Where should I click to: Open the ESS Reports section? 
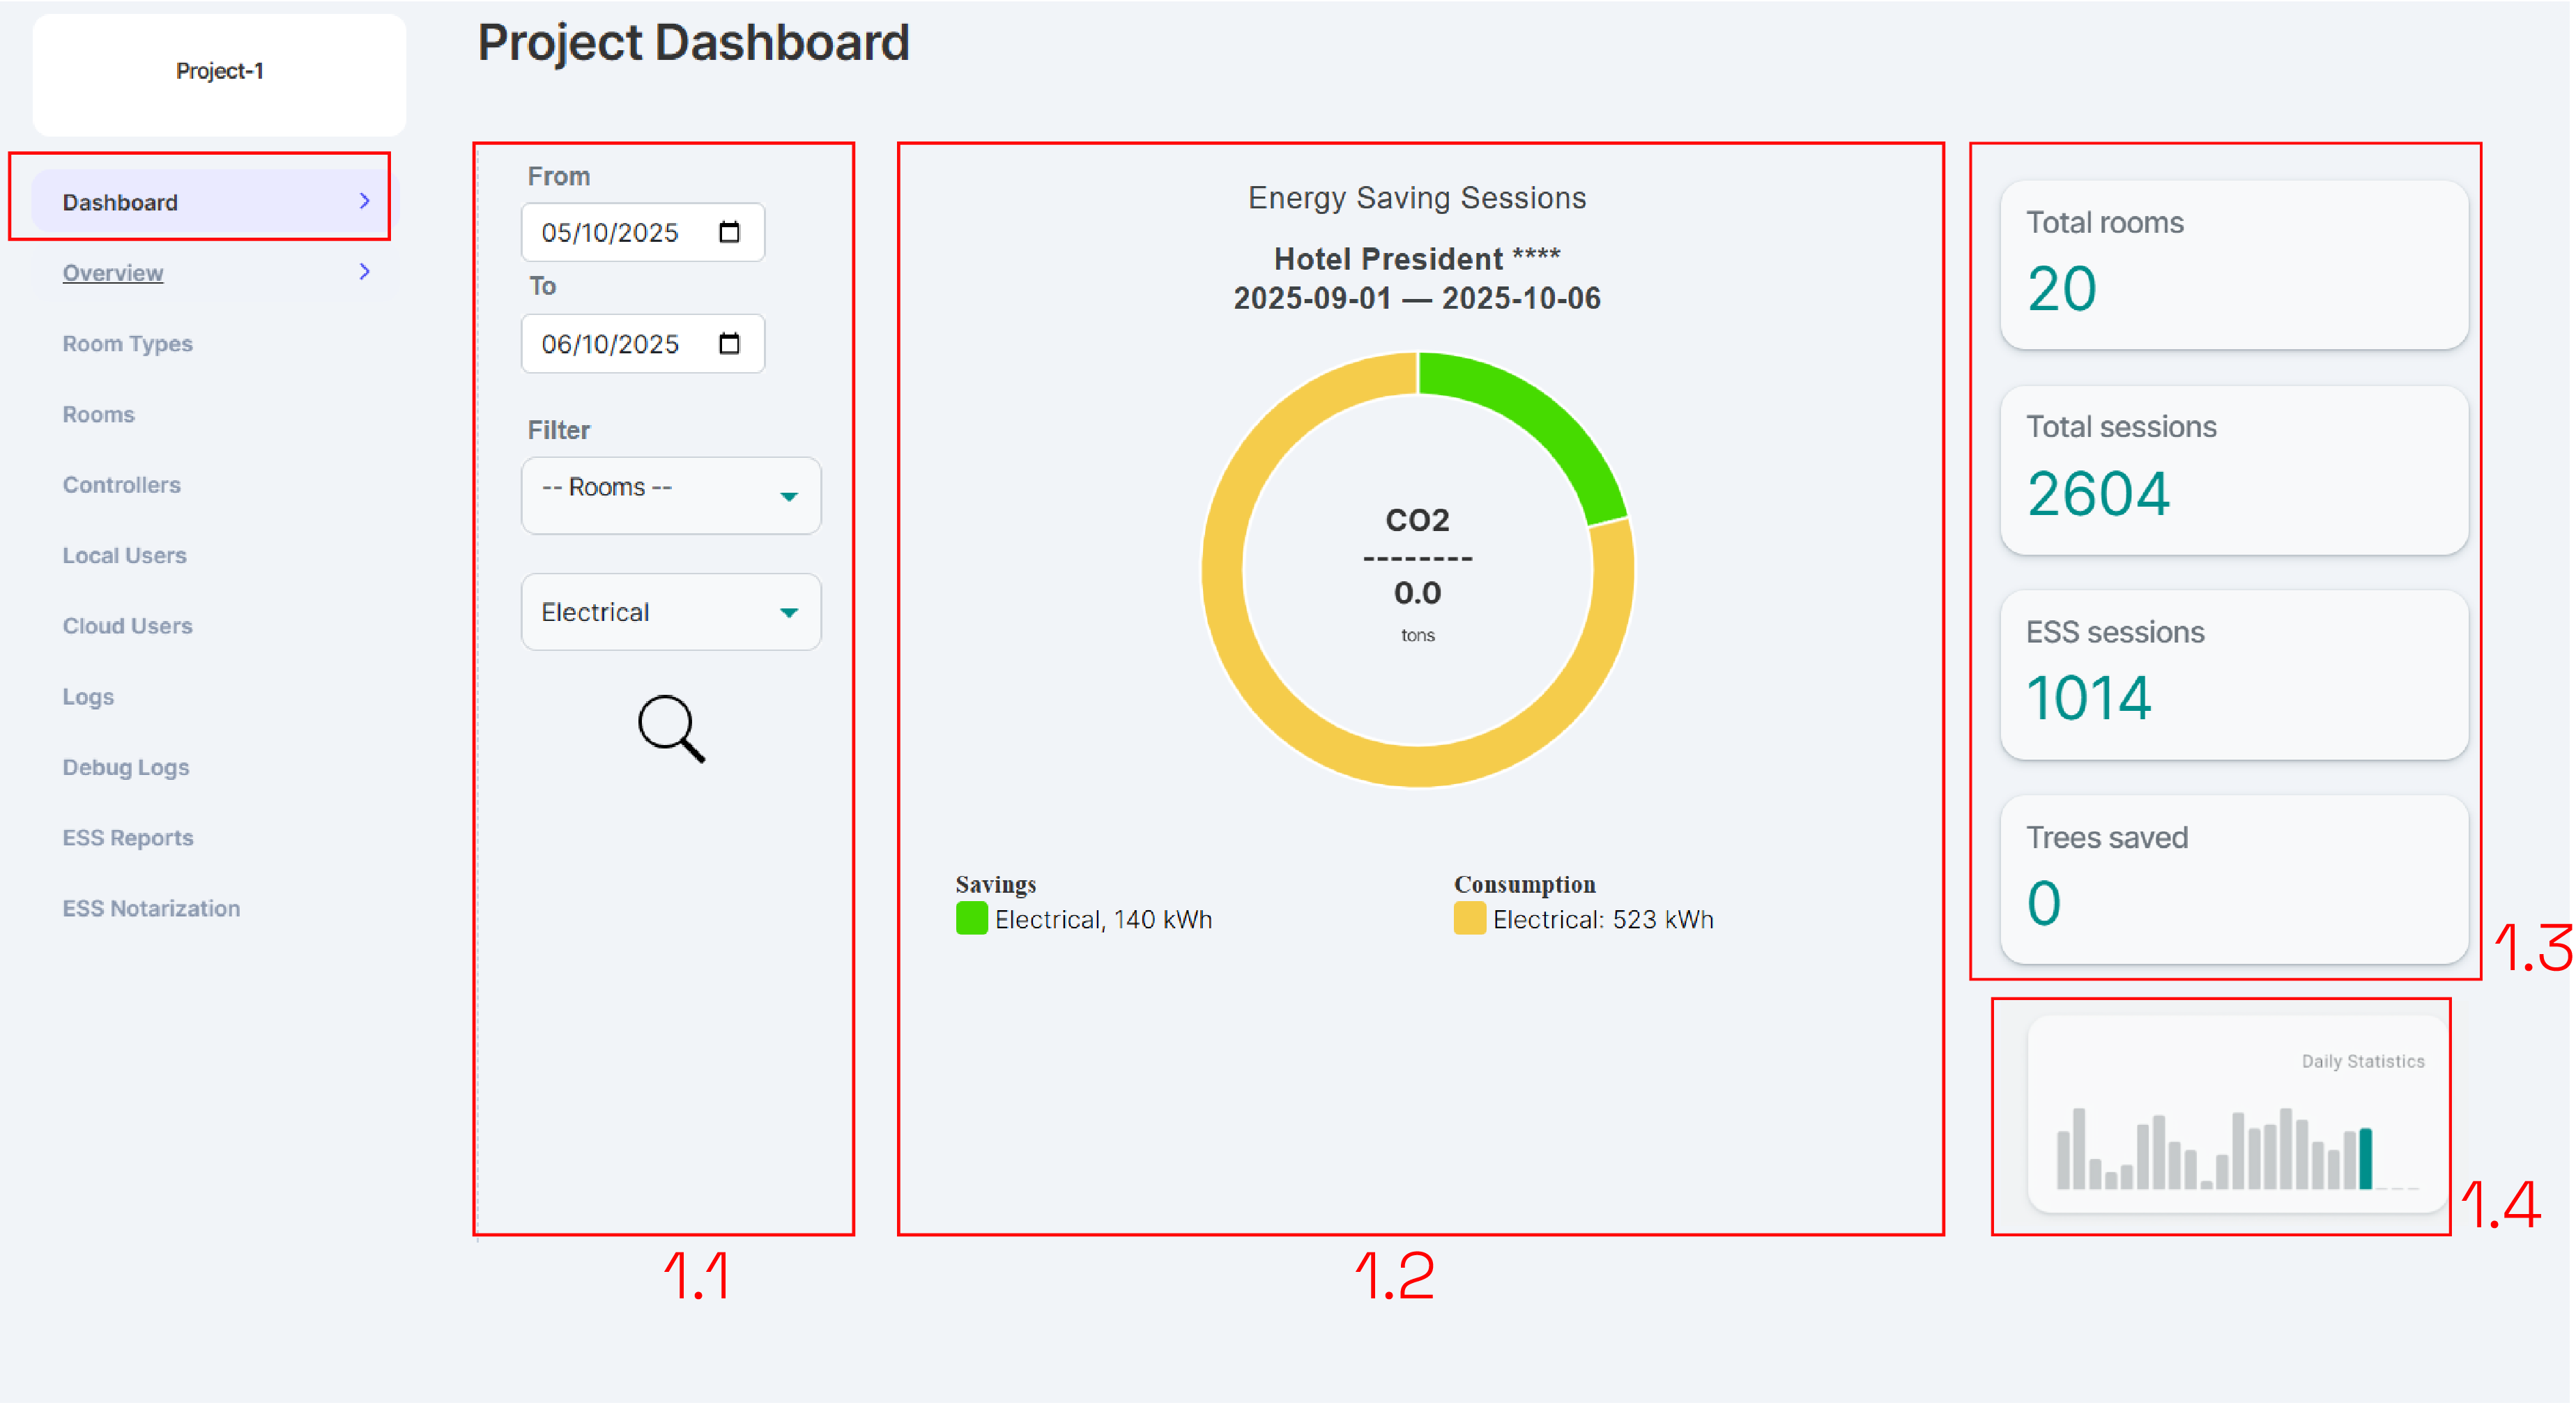[127, 838]
